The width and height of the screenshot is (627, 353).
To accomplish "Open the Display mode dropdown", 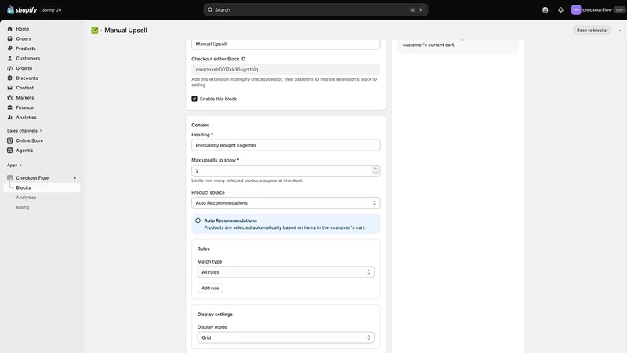I will (x=285, y=337).
